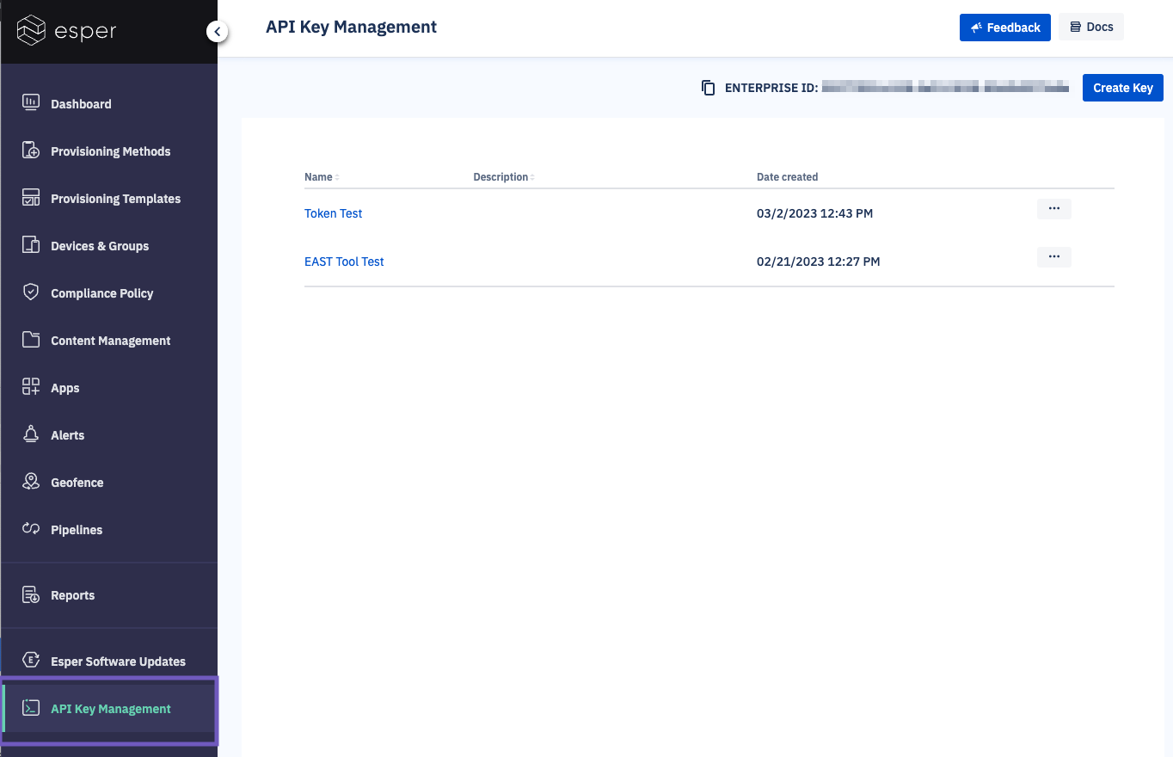Image resolution: width=1173 pixels, height=757 pixels.
Task: Click the API Key Management page title
Action: [351, 28]
